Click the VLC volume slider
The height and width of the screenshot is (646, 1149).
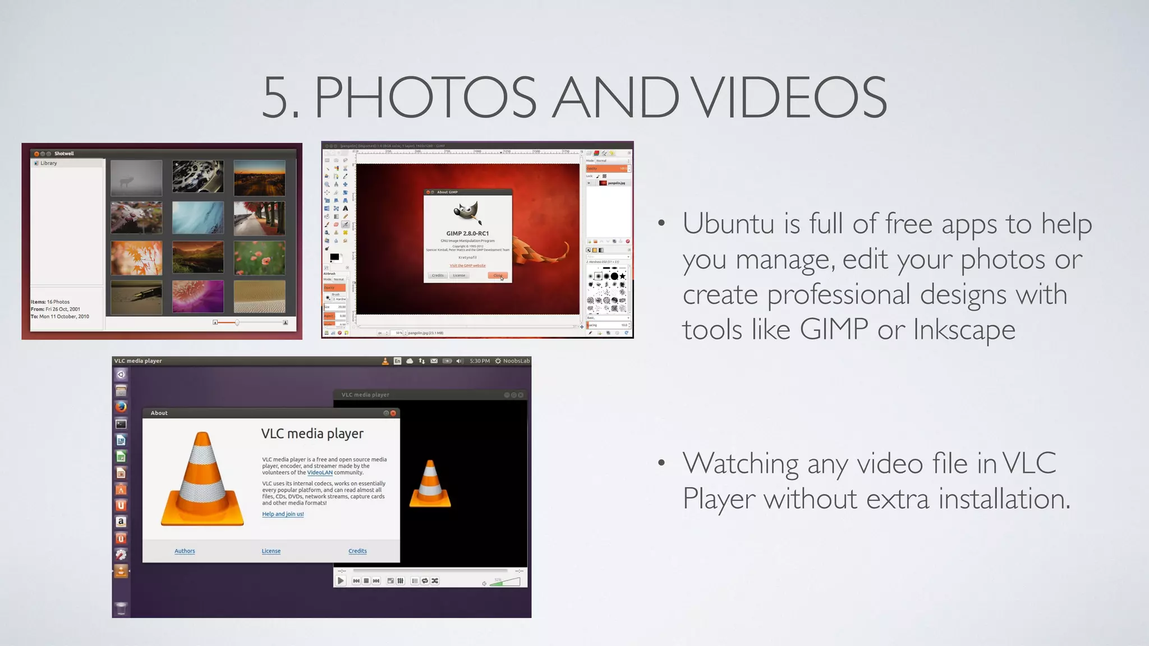tap(505, 583)
